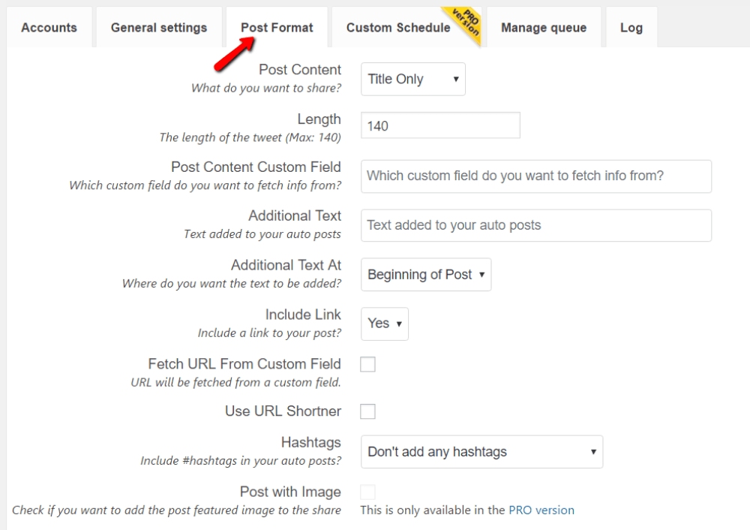View the Log tab

[631, 27]
